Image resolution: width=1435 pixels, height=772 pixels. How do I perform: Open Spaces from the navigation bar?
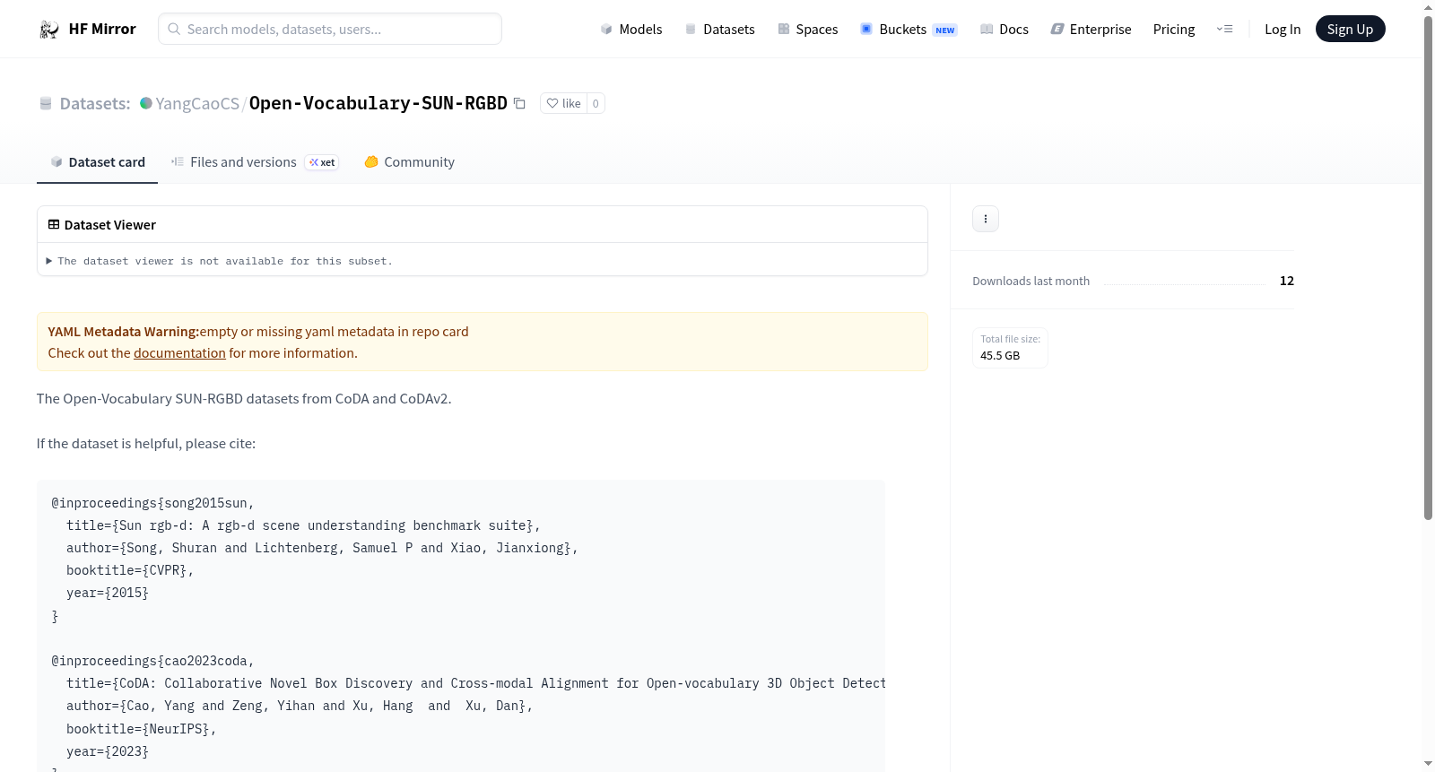(x=807, y=30)
